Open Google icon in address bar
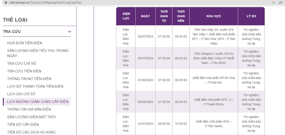This screenshot has height=135, width=285. point(274,2)
